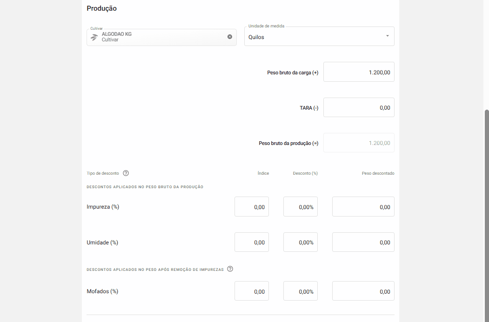Edit the Mofados índice field
The height and width of the screenshot is (322, 489).
point(252,291)
